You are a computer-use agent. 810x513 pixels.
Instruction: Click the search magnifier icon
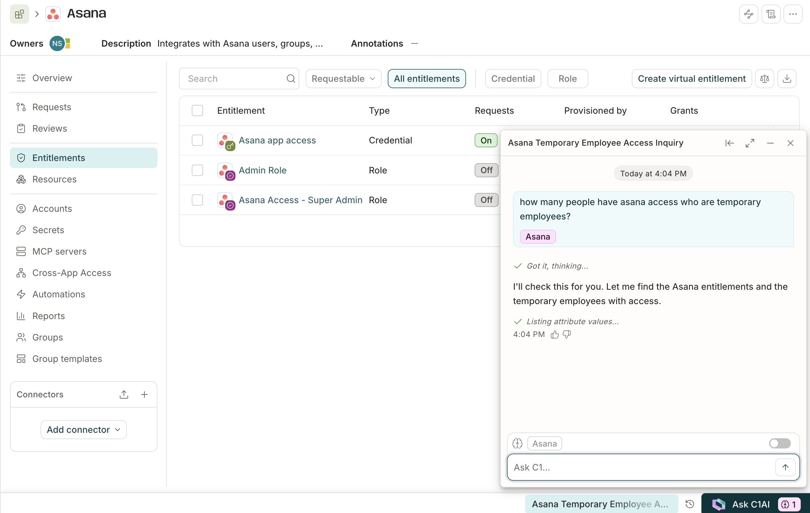tap(291, 79)
